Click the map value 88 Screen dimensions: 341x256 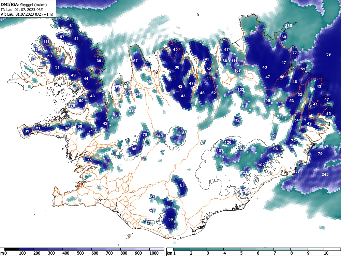(225, 61)
